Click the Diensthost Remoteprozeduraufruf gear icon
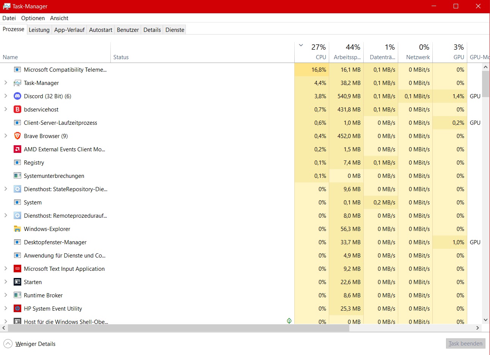The width and height of the screenshot is (490, 355). coord(17,216)
